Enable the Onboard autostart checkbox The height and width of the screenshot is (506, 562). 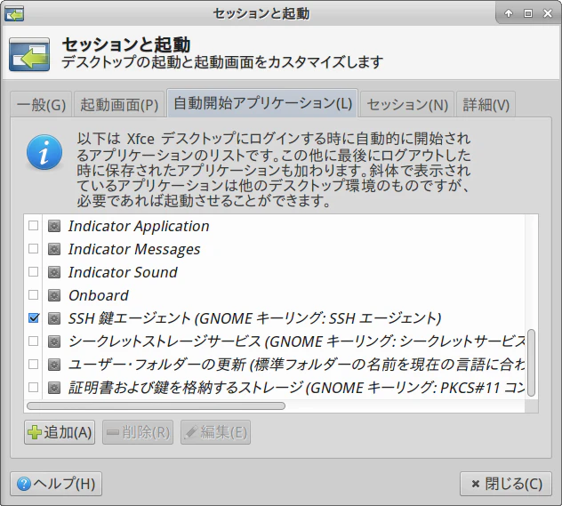tap(33, 295)
